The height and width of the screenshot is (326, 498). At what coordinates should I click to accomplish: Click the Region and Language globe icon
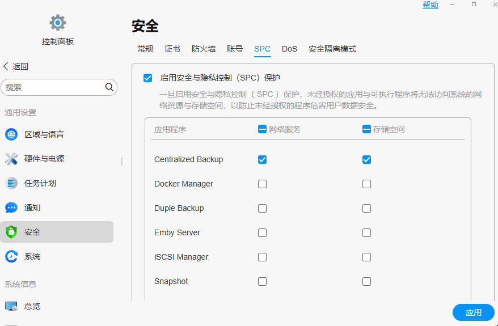11,134
